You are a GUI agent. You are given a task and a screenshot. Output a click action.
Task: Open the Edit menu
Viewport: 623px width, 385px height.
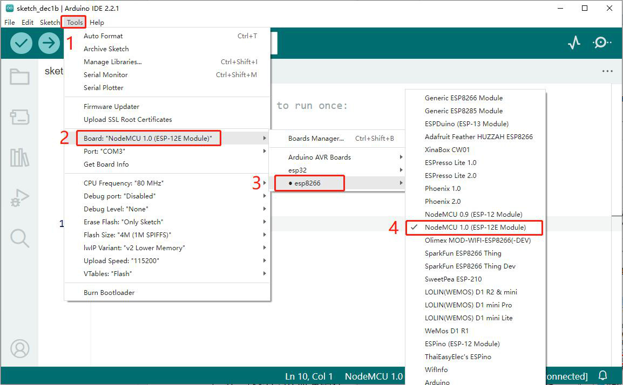click(x=28, y=22)
